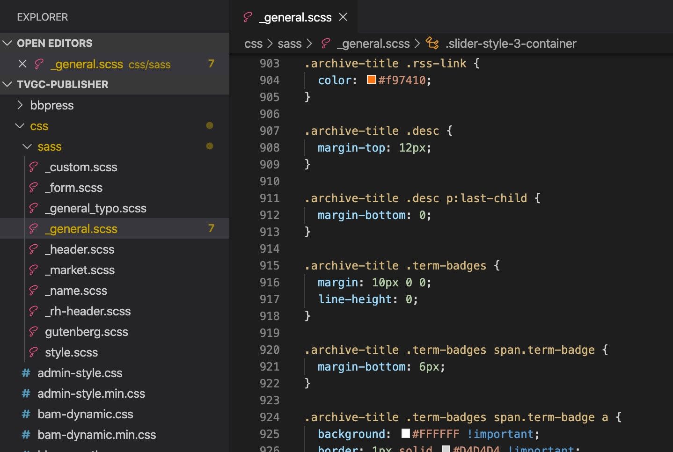This screenshot has height=452, width=673.
Task: Click the CSS hash icon beside bam-dynamic.css
Action: pos(26,414)
